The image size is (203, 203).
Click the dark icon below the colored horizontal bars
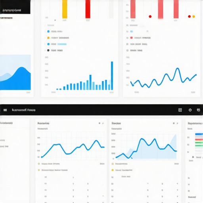click(x=193, y=157)
